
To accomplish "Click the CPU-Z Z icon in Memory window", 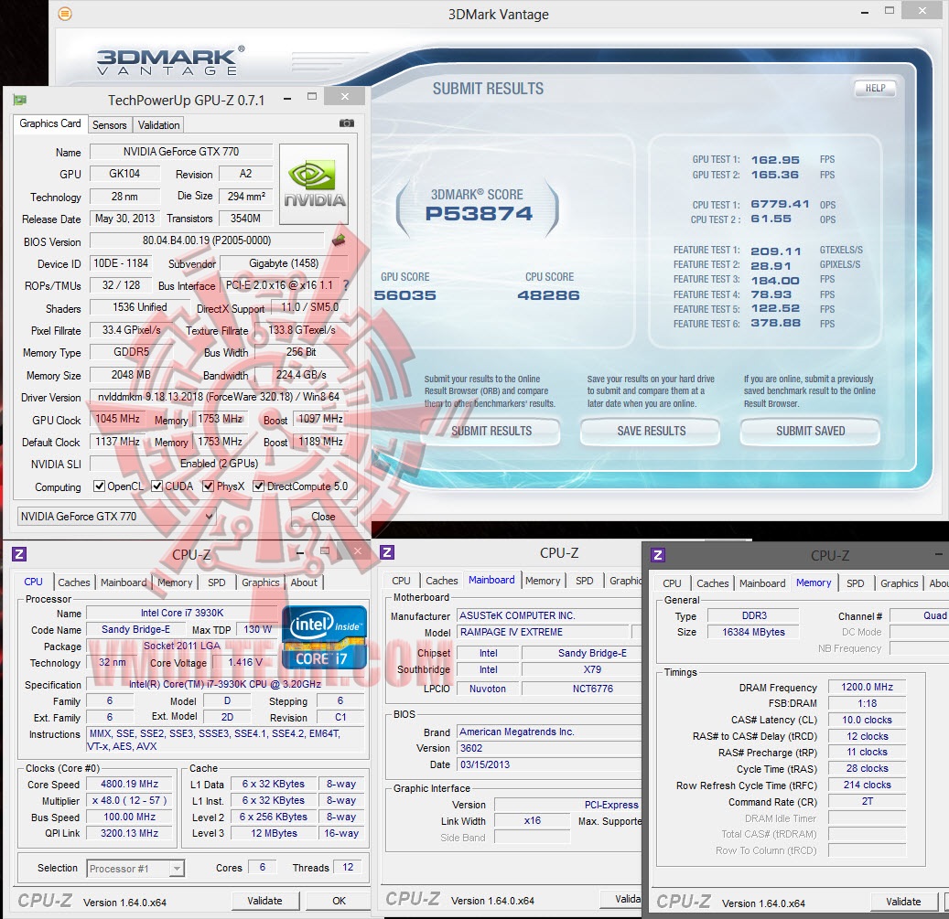I will point(658,555).
